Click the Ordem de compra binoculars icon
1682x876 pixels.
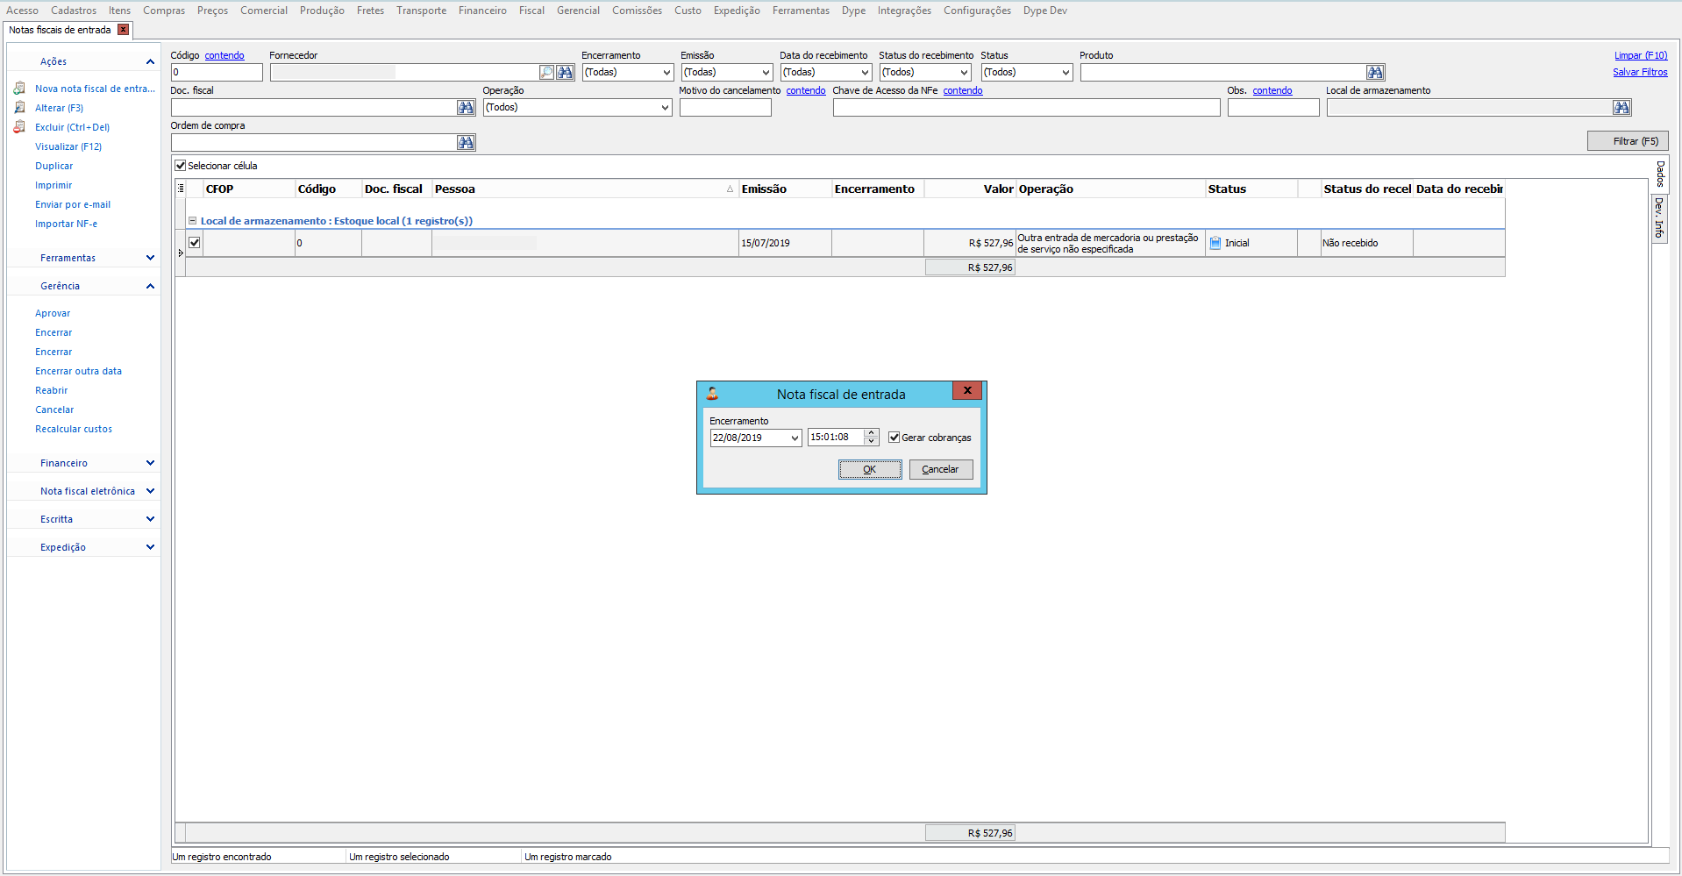(466, 143)
